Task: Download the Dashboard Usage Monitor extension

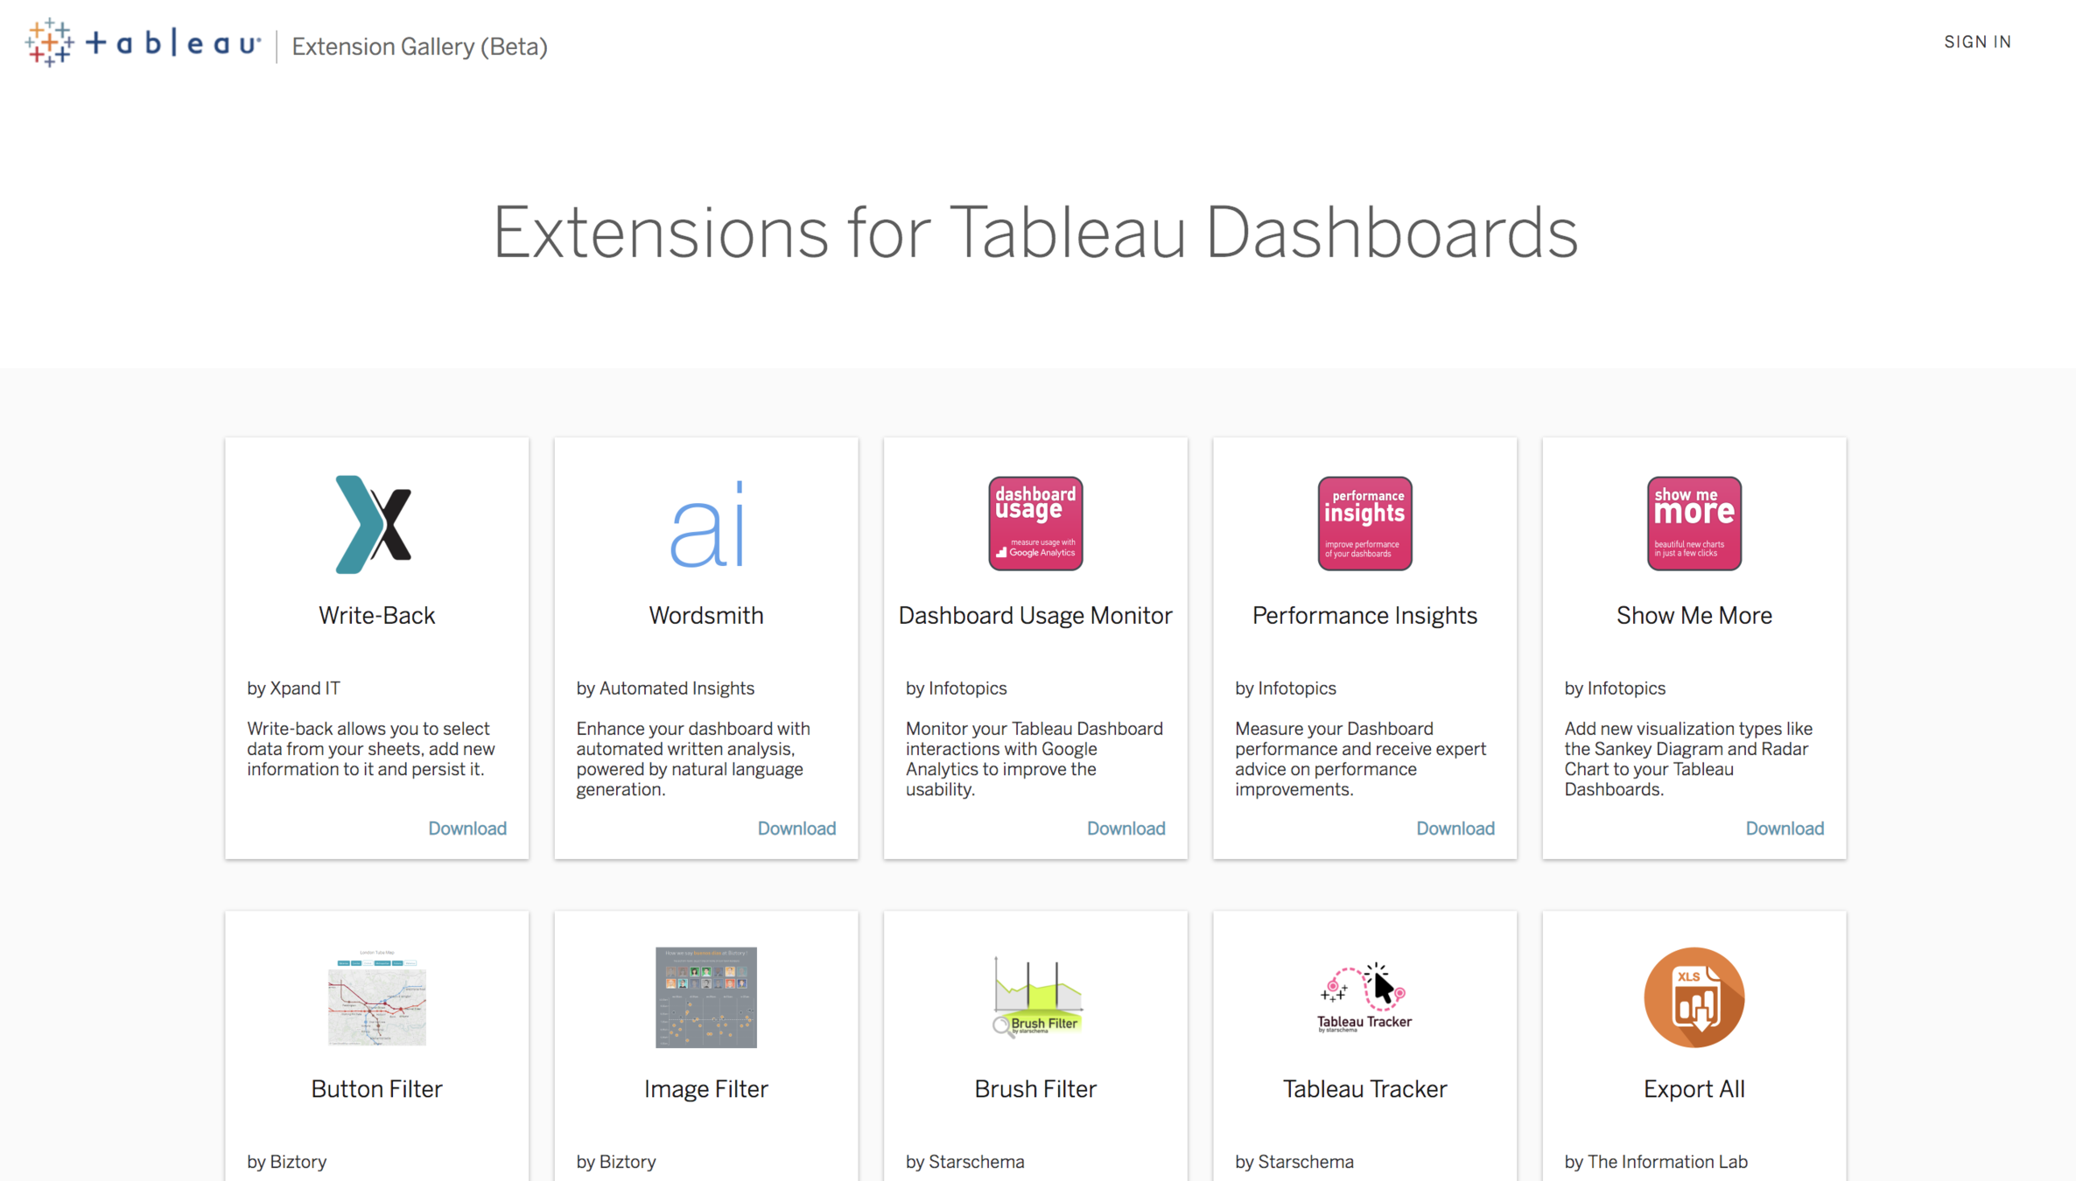Action: [x=1126, y=828]
